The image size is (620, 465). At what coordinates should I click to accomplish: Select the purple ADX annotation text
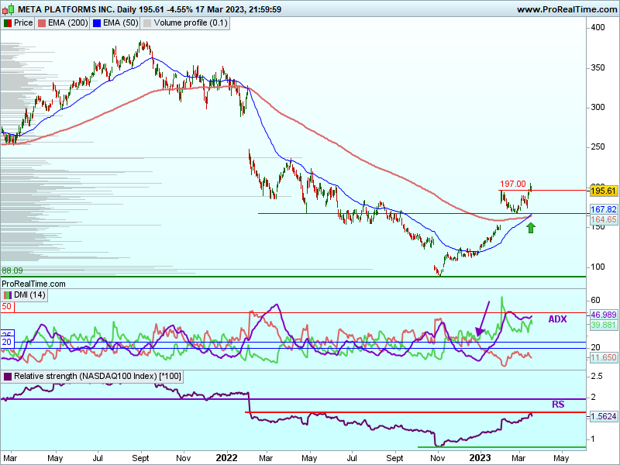557,319
